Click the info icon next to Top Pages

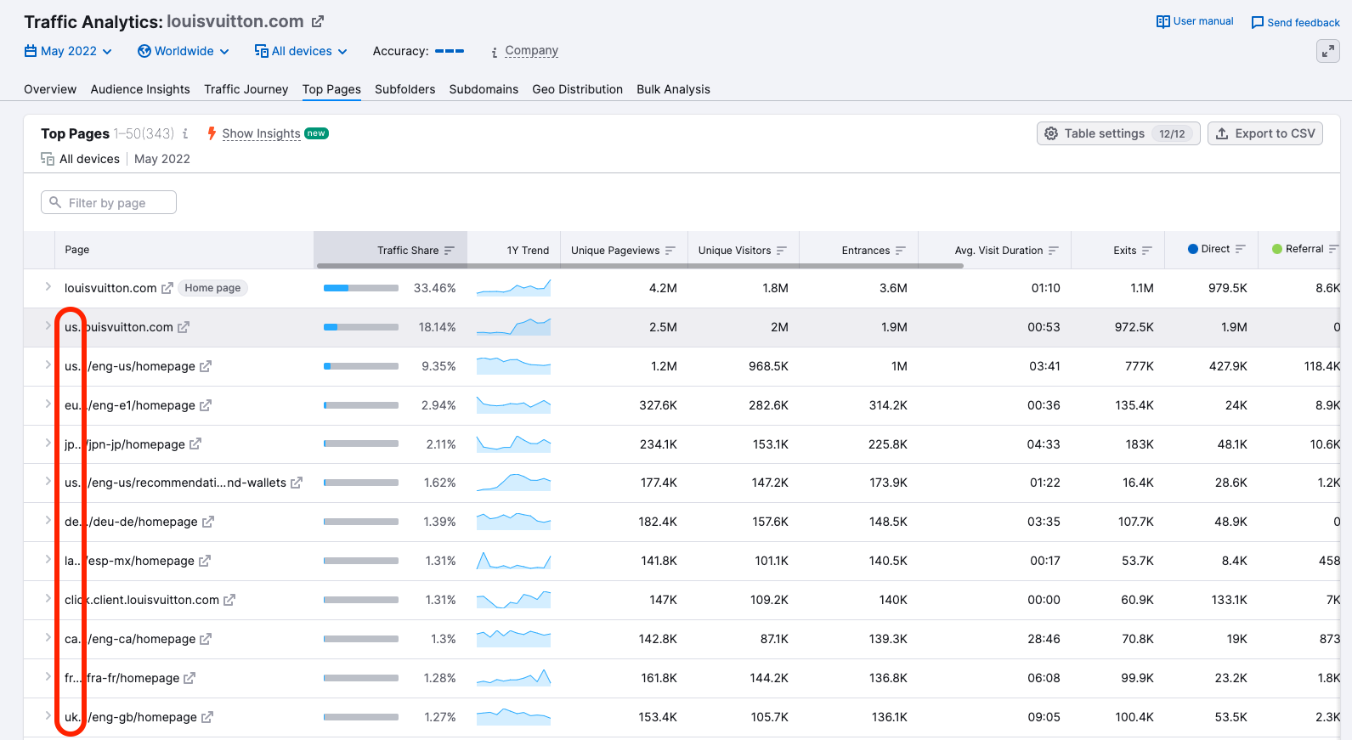pos(185,133)
